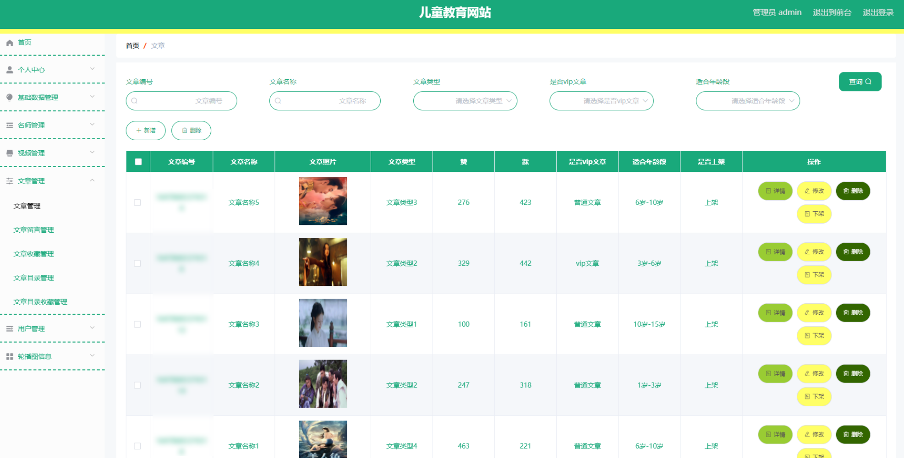
Task: Expand the 名师管理 menu
Action: tap(52, 126)
